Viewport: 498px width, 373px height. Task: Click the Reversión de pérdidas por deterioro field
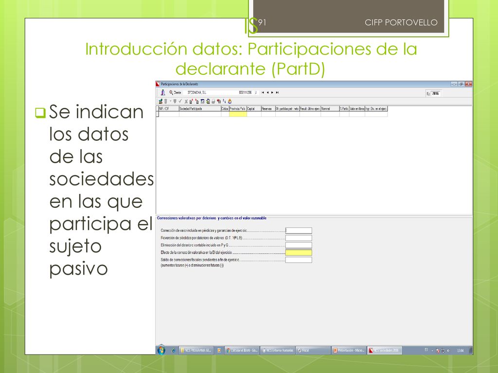(x=299, y=238)
